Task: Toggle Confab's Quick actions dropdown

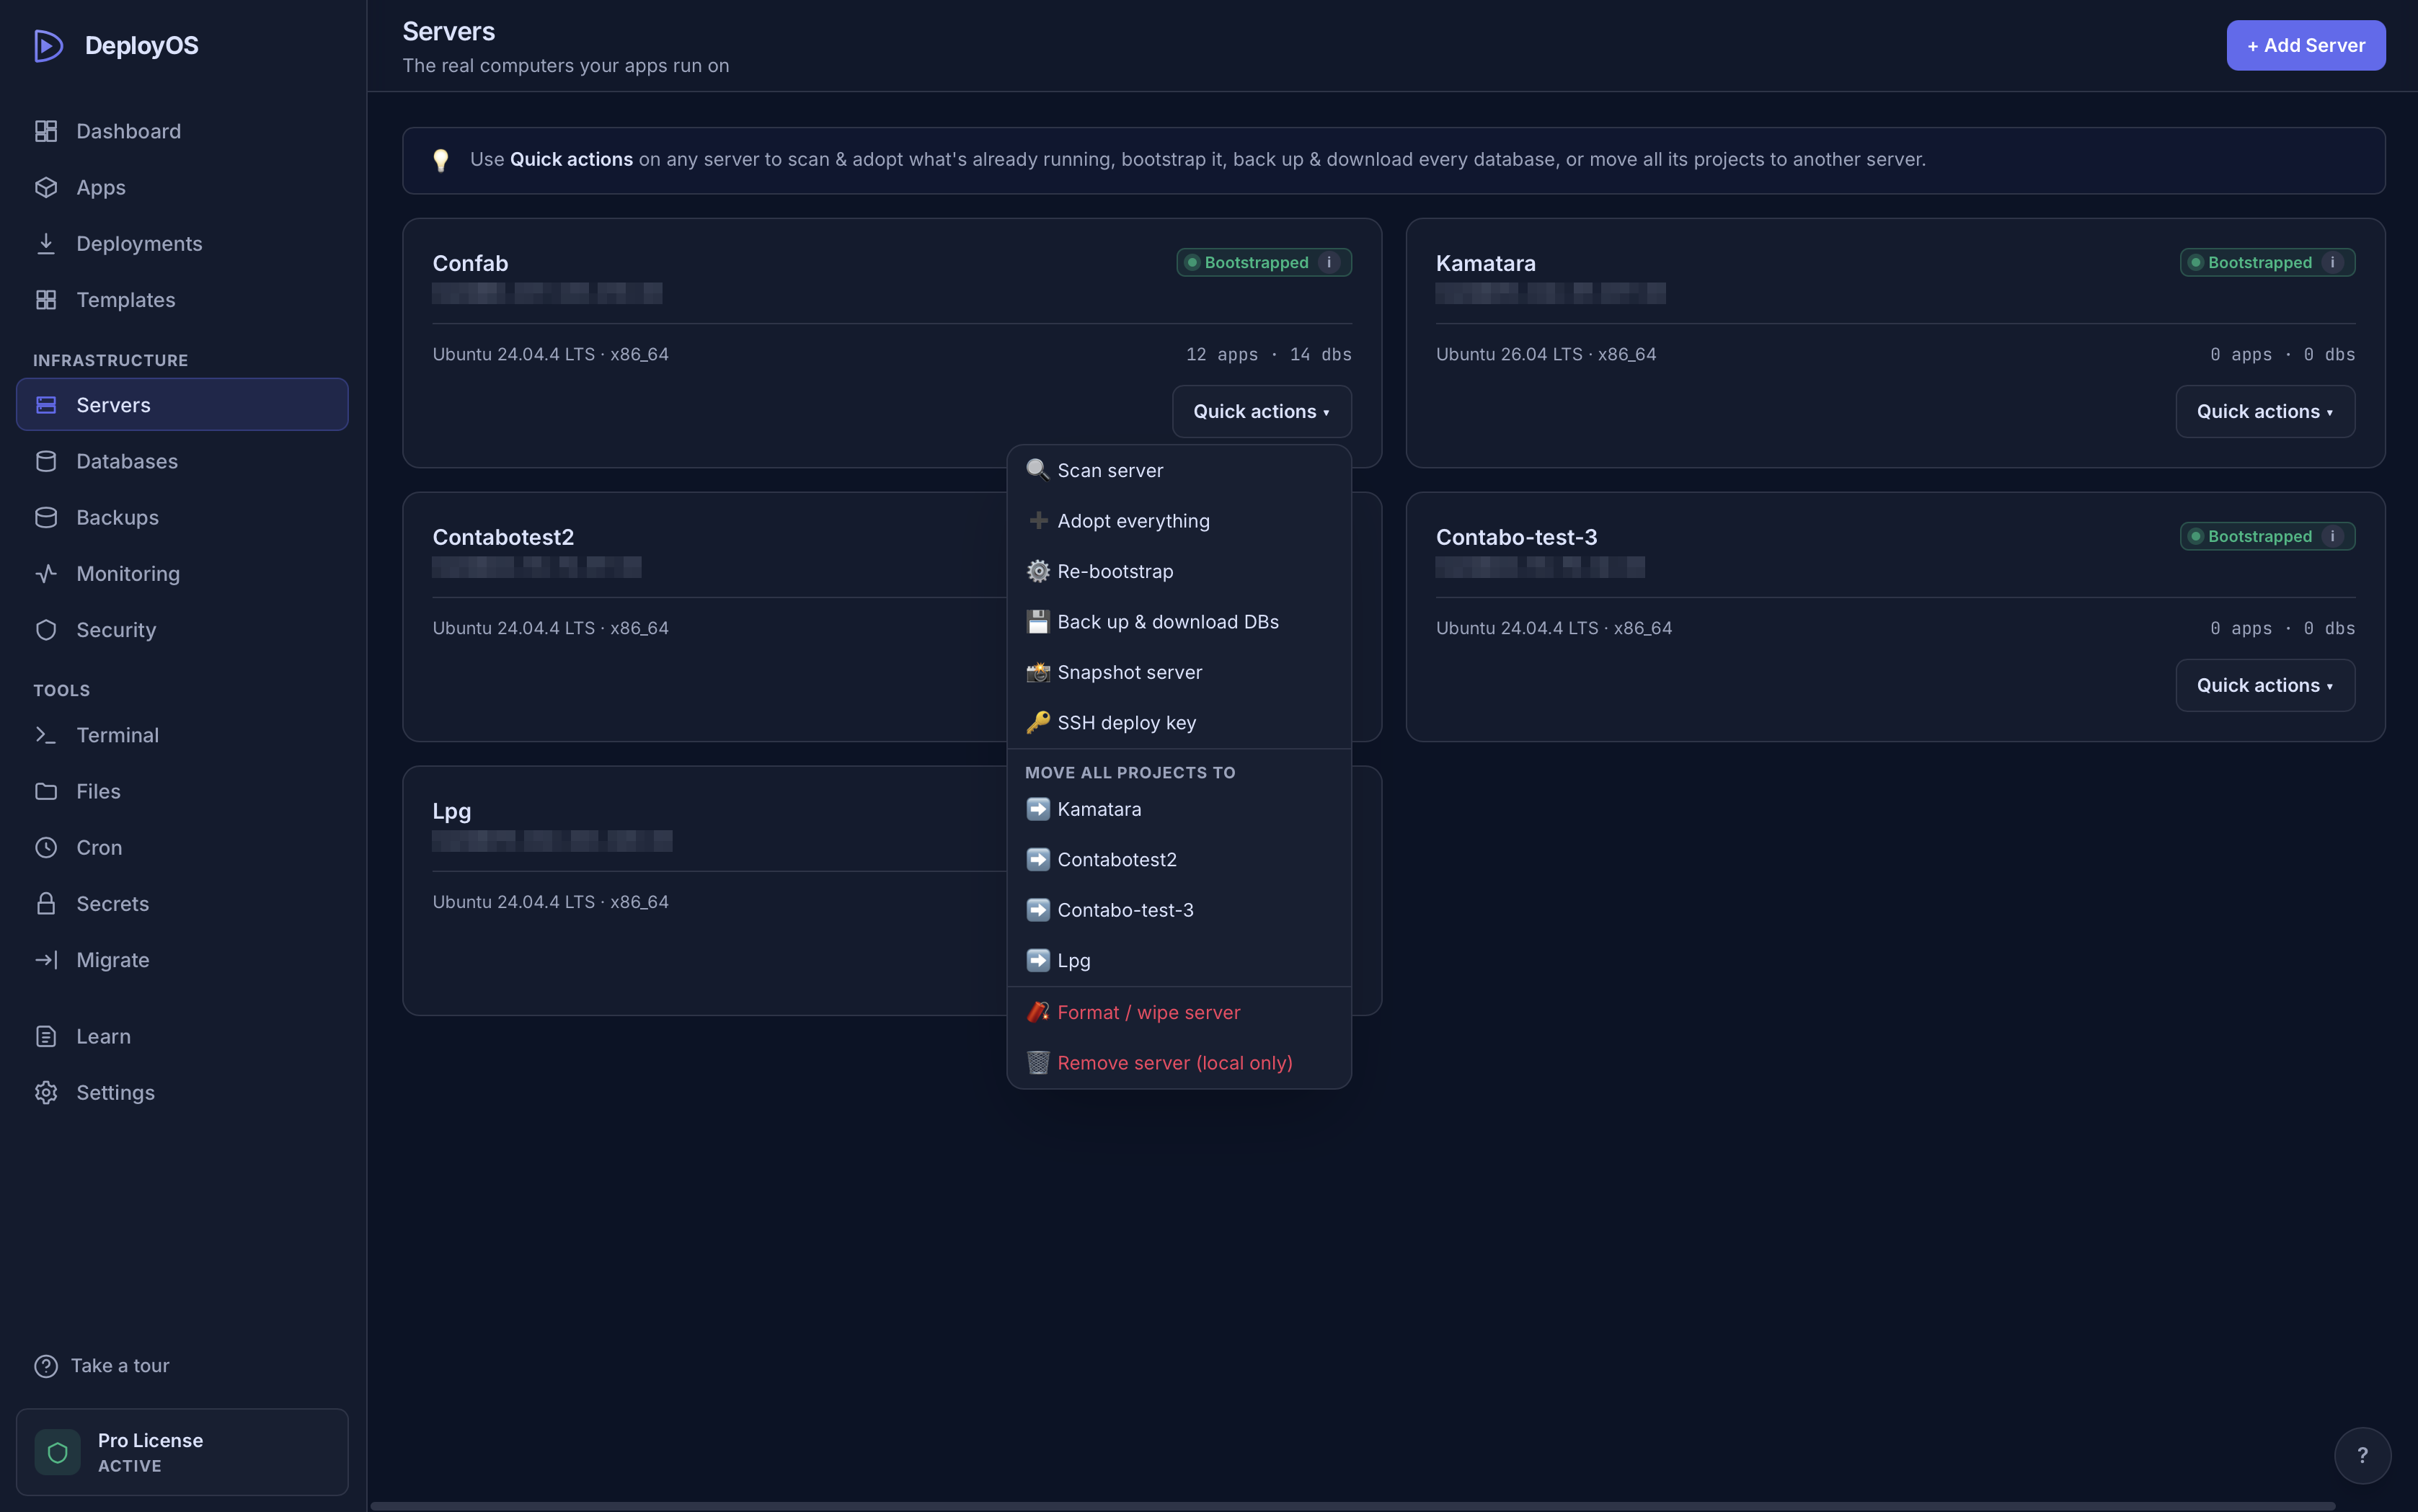Action: point(1262,411)
